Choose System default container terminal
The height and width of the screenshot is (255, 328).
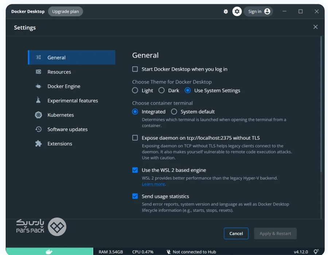174,112
